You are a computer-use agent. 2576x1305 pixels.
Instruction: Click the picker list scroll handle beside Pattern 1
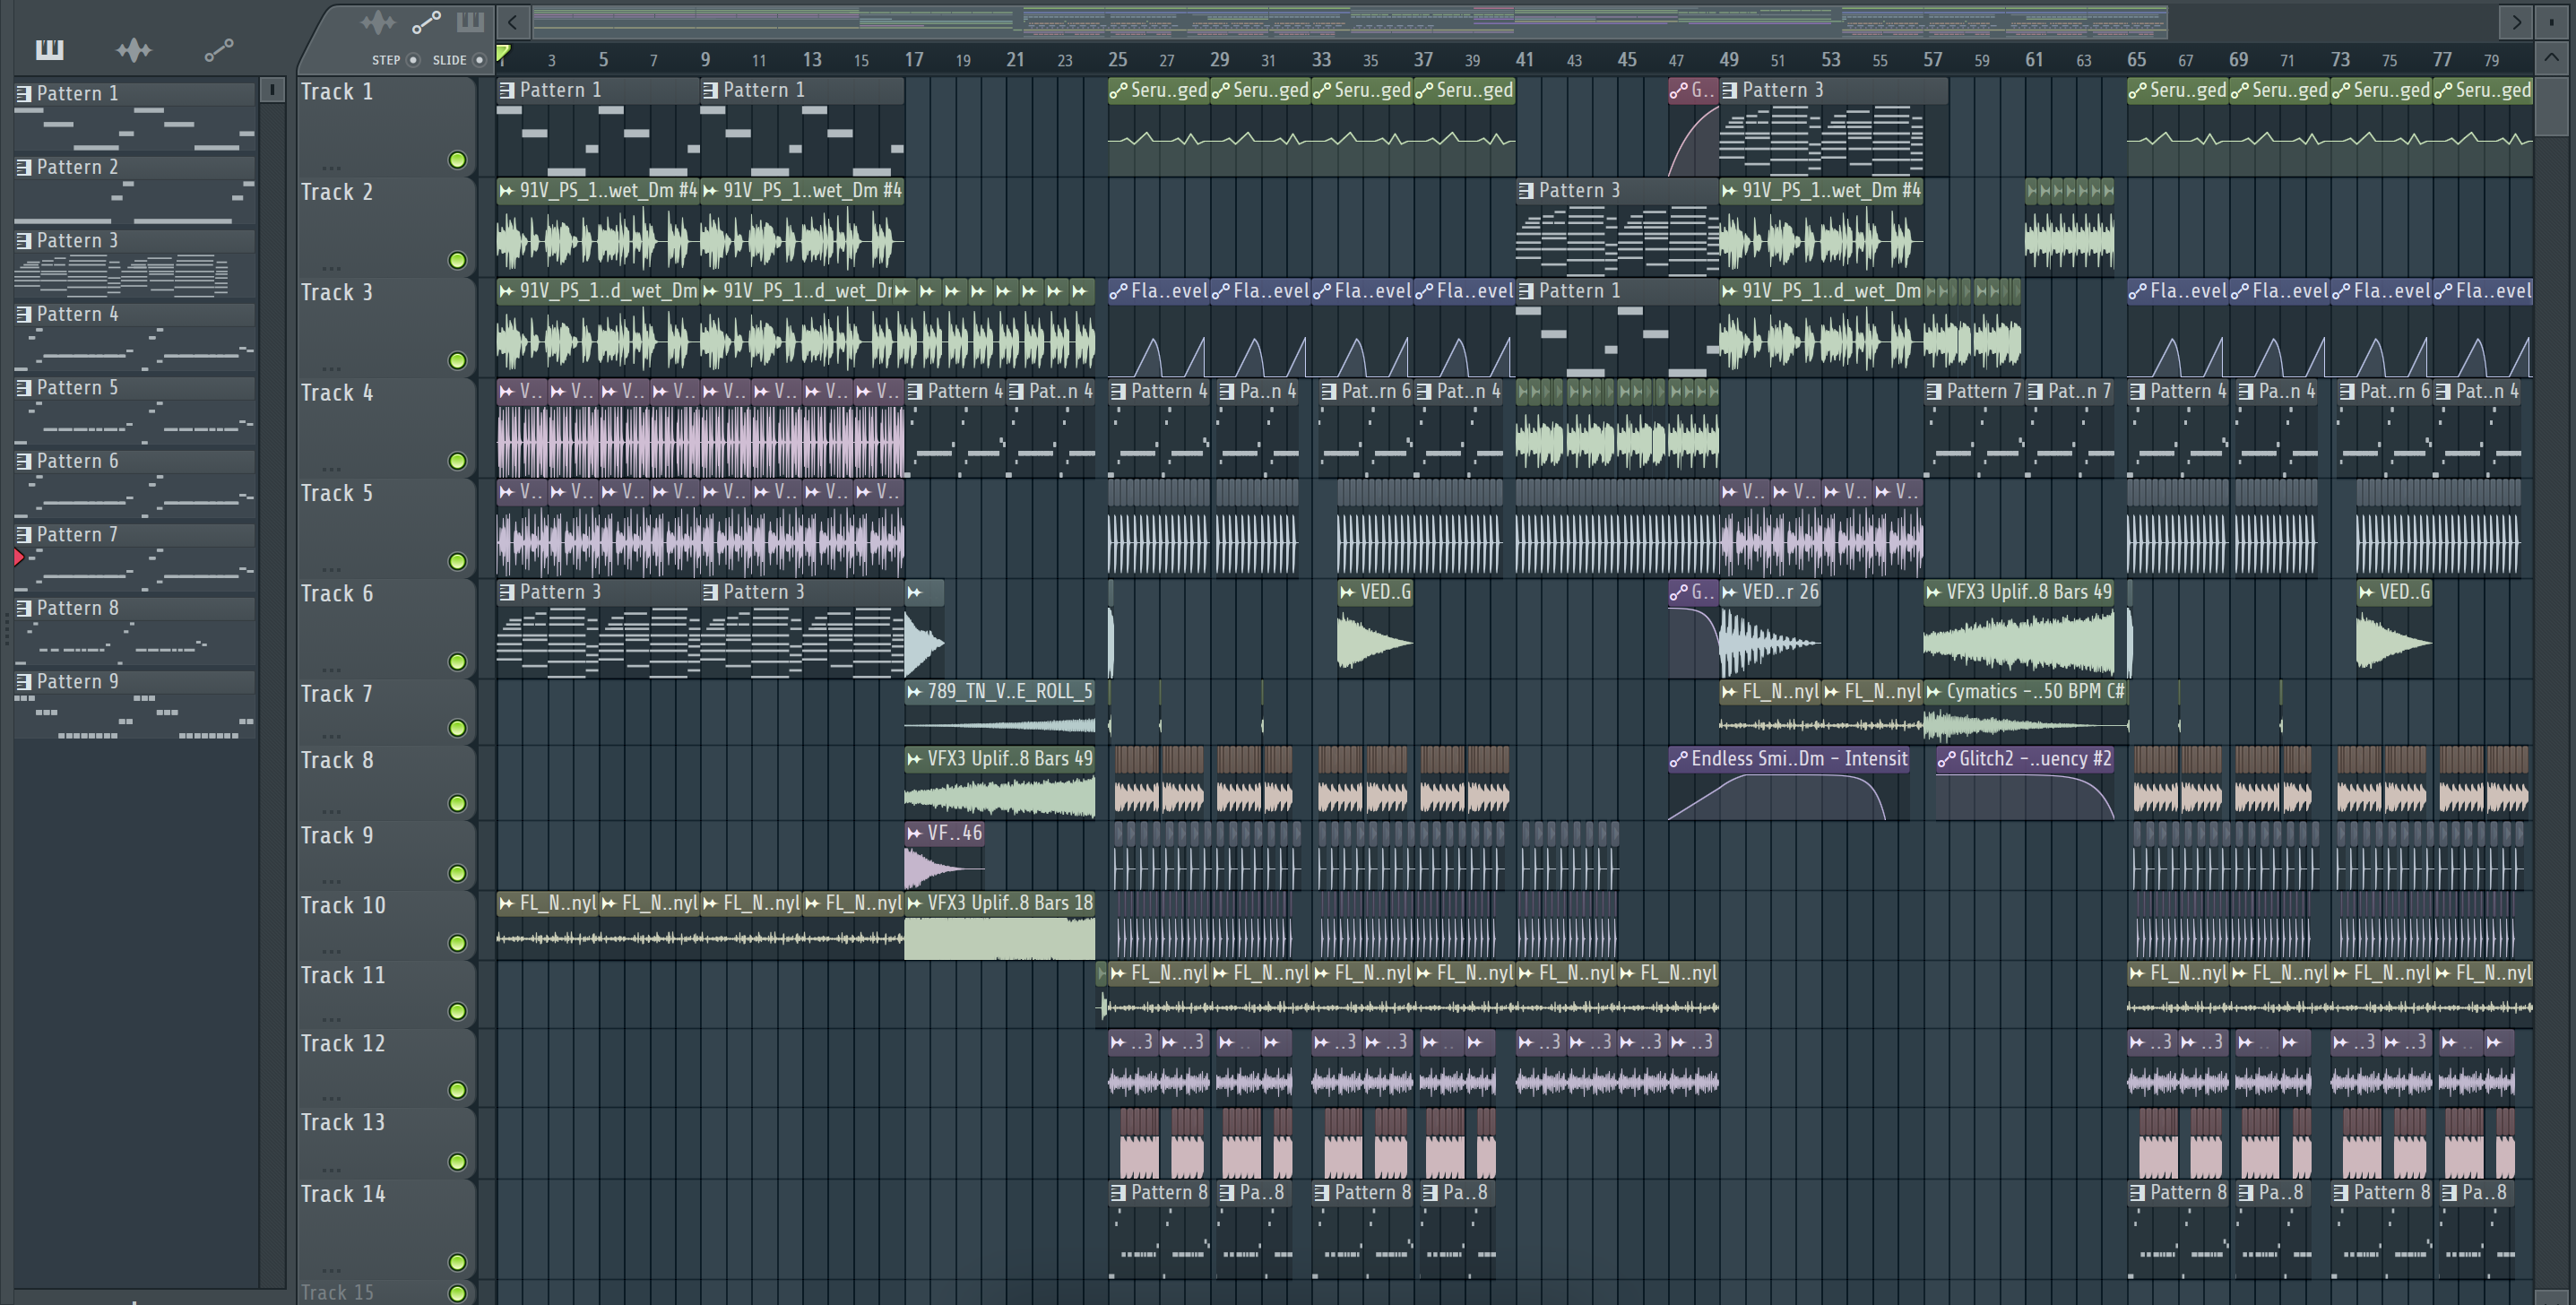pyautogui.click(x=272, y=90)
